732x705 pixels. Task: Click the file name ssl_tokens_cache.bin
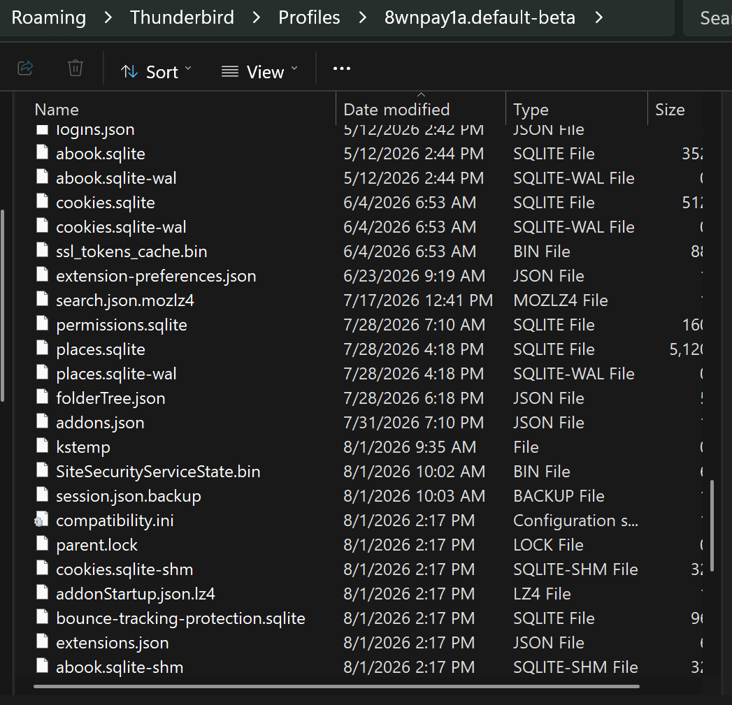[x=131, y=252]
